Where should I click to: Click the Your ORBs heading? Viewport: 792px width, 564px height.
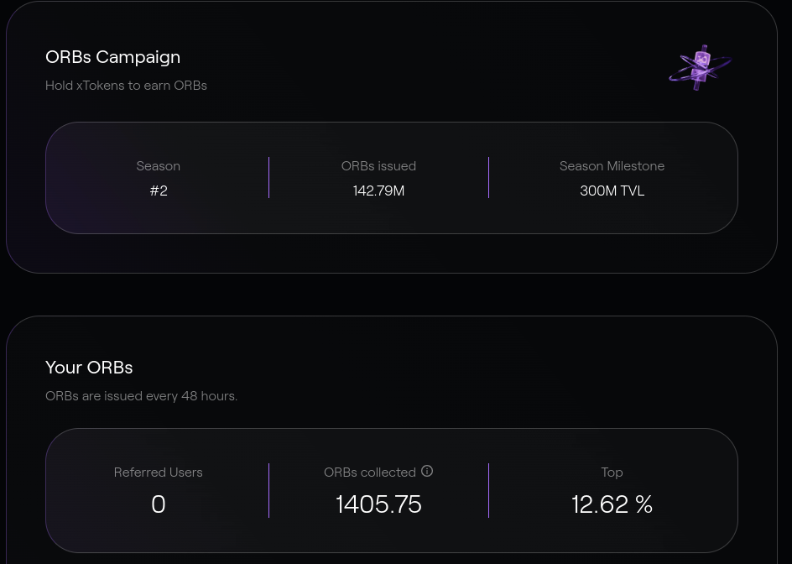click(89, 368)
